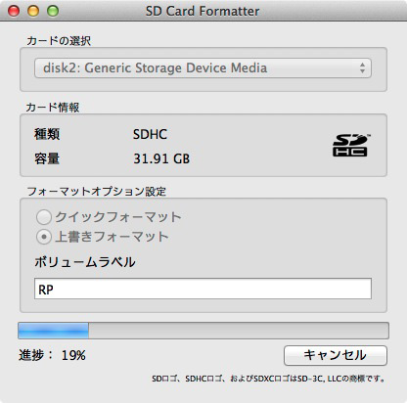Screen dimensions: 407x403
Task: Click the yellow minimize window button
Action: coord(33,11)
